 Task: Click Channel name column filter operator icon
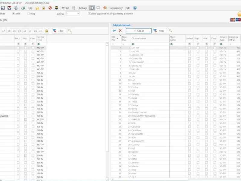click(133, 44)
